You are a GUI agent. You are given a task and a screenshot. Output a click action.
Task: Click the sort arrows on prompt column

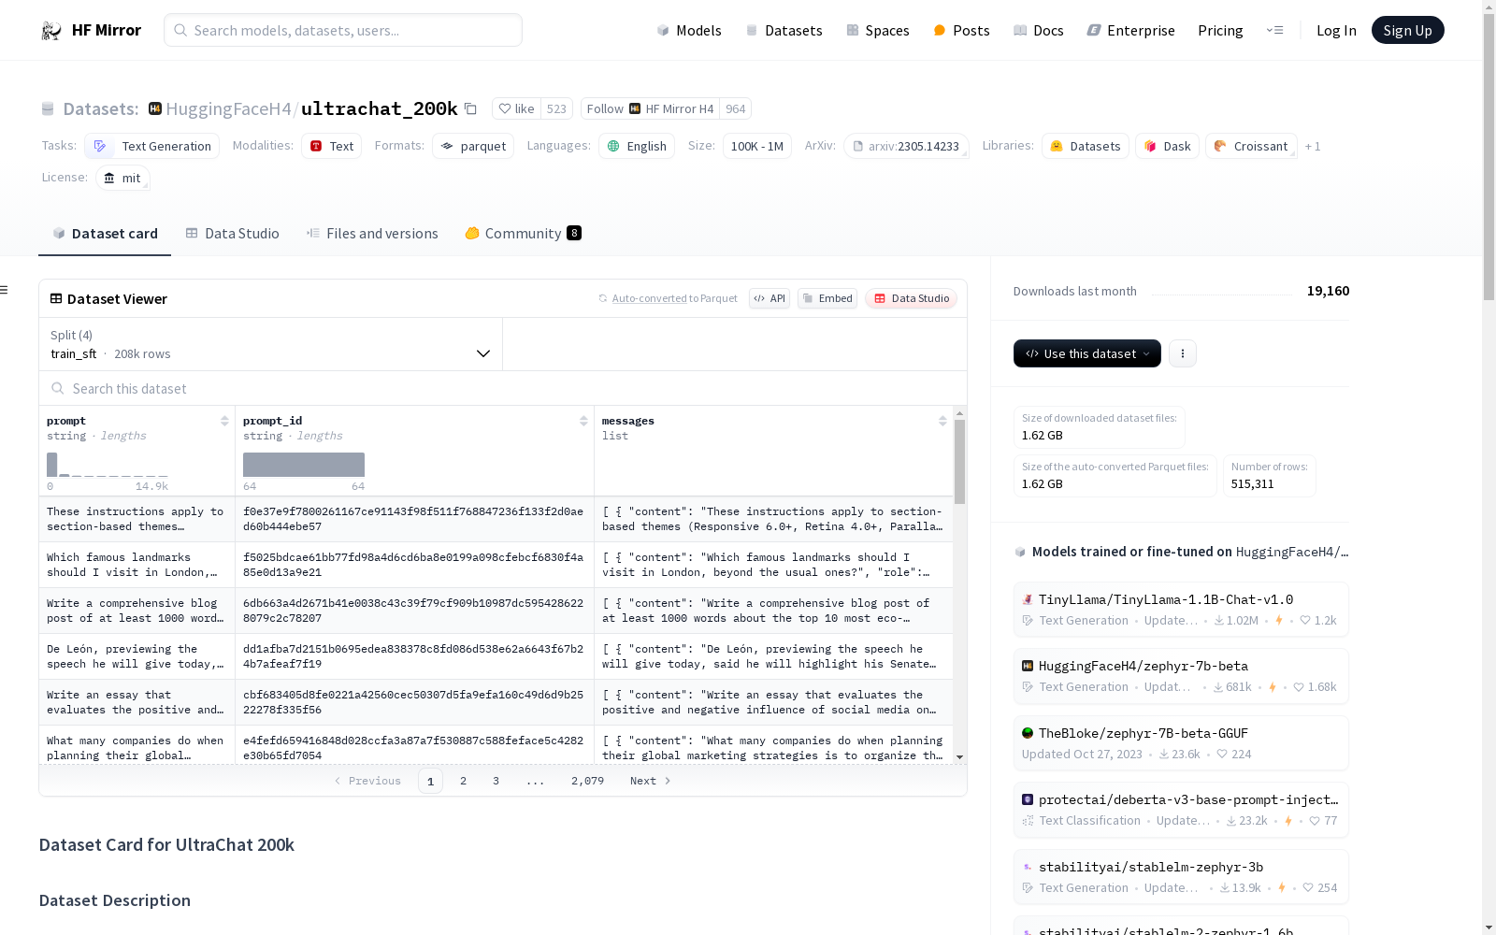tap(224, 421)
